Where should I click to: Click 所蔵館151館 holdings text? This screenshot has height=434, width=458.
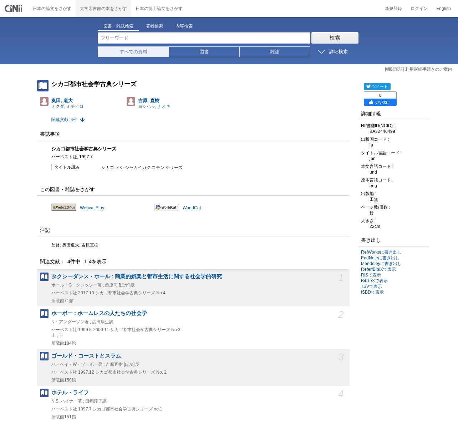tap(63, 417)
